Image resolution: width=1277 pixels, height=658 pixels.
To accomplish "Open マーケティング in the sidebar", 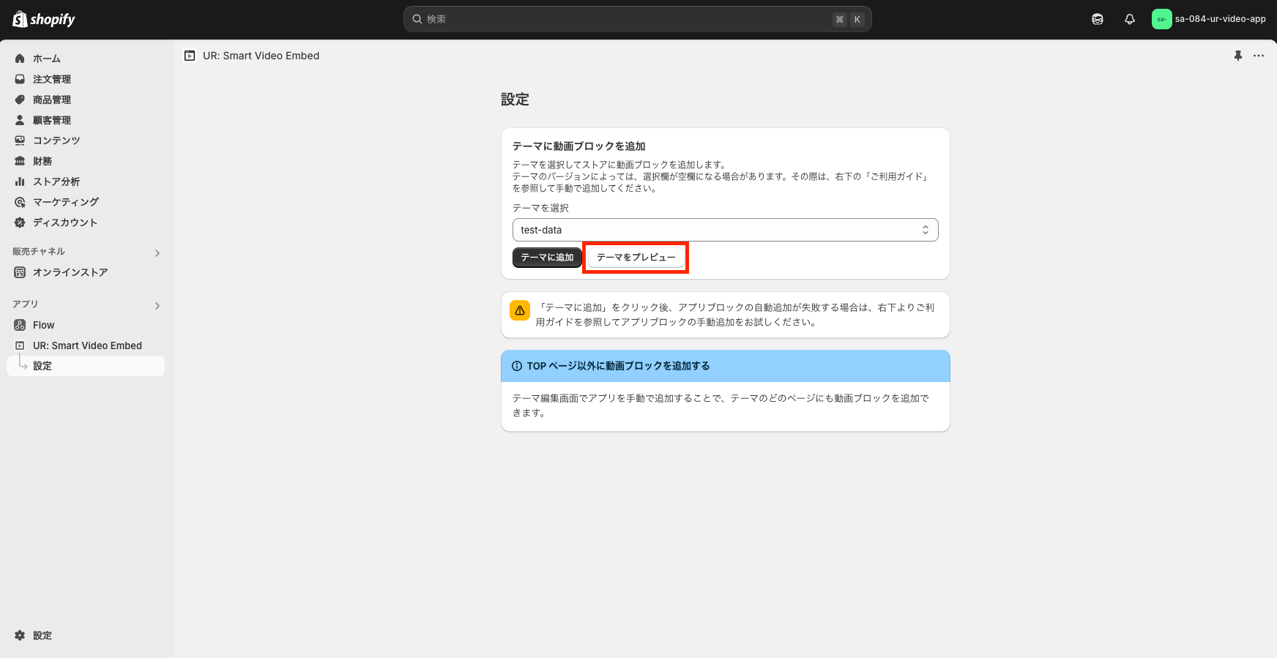I will [x=86, y=202].
